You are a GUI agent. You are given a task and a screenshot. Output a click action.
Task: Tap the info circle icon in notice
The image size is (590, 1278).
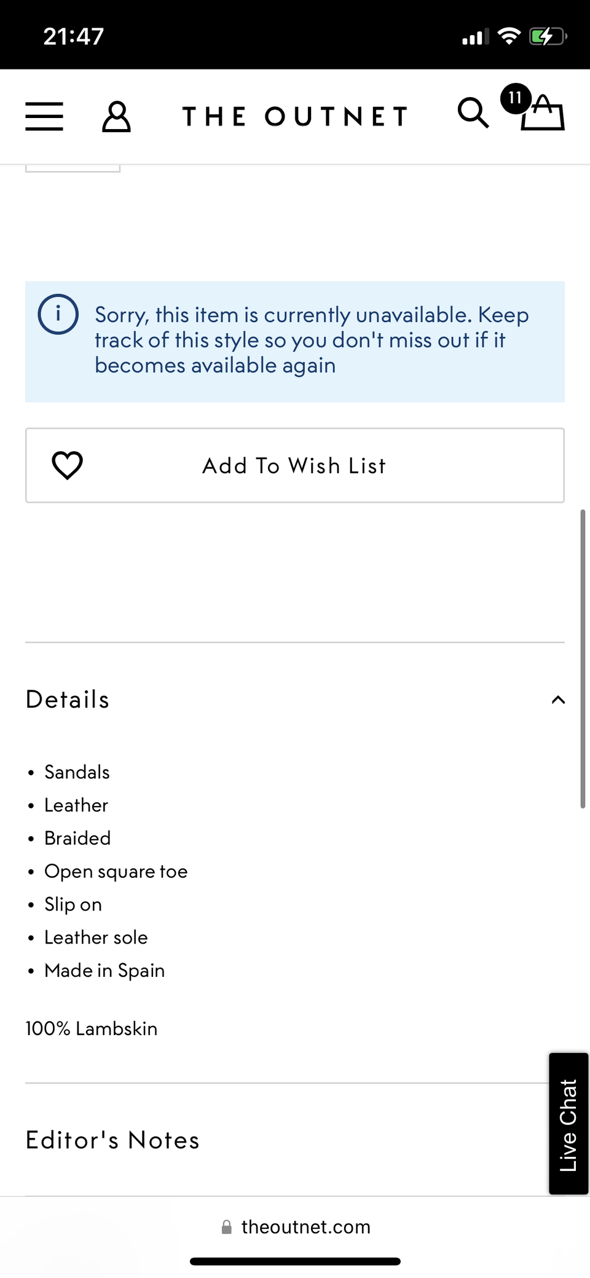point(58,314)
